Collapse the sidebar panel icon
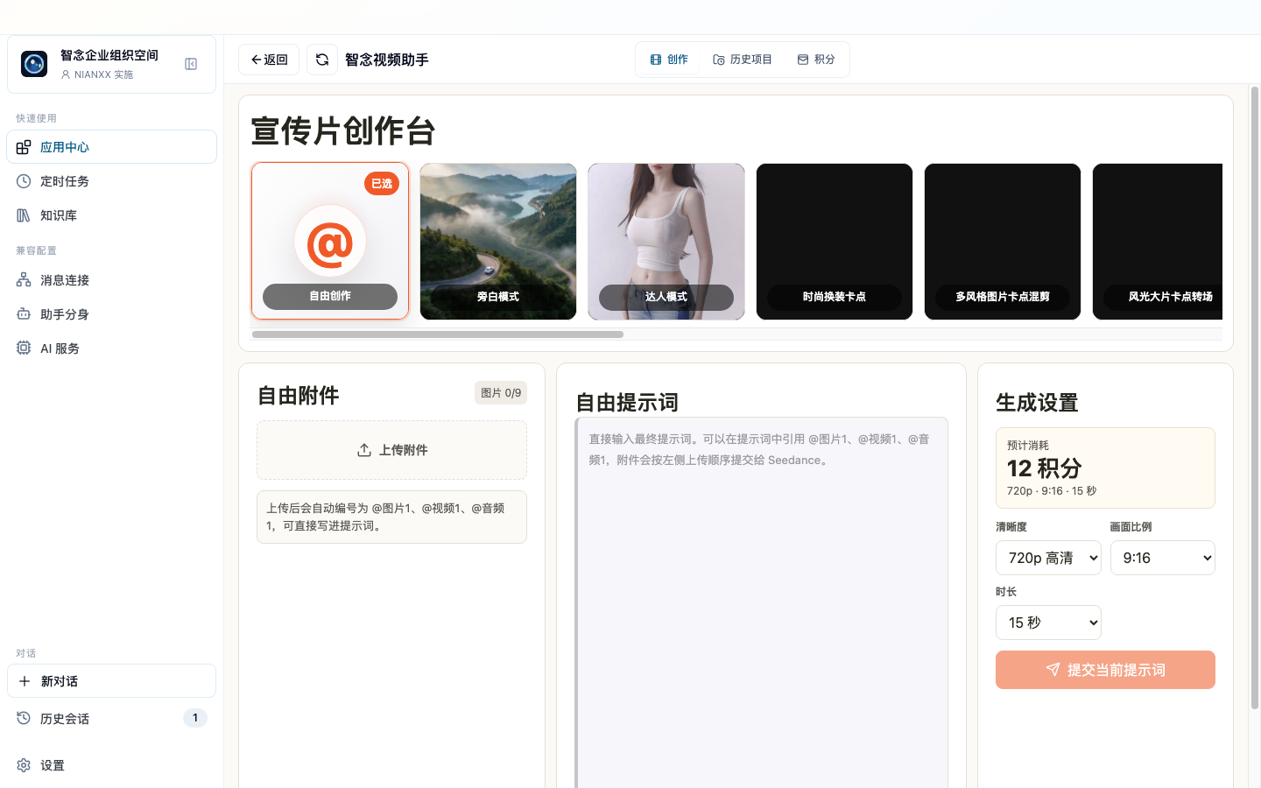 click(x=191, y=64)
